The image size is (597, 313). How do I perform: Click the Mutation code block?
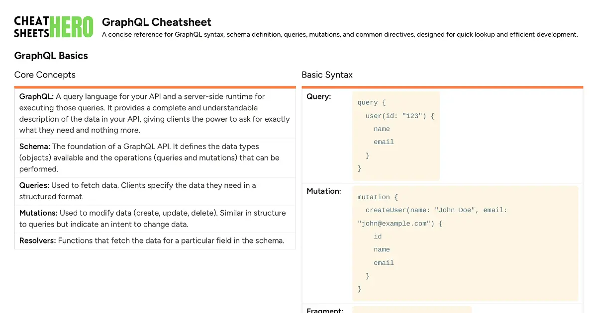pyautogui.click(x=466, y=243)
